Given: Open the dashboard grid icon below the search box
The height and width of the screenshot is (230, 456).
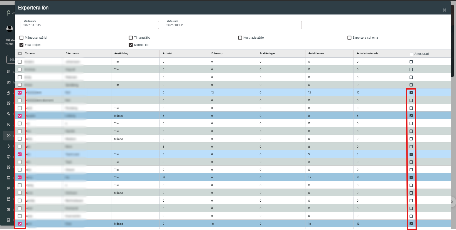Looking at the screenshot, I should pos(9,72).
